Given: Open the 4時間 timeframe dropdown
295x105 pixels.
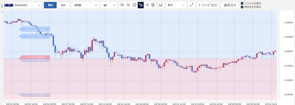Looking at the screenshot, I should 85,5.
